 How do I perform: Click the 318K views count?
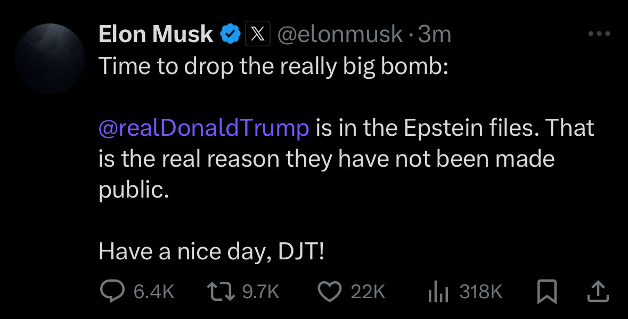480,292
